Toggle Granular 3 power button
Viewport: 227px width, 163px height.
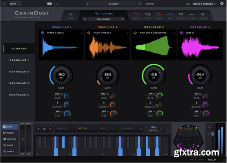pyautogui.click(x=135, y=33)
